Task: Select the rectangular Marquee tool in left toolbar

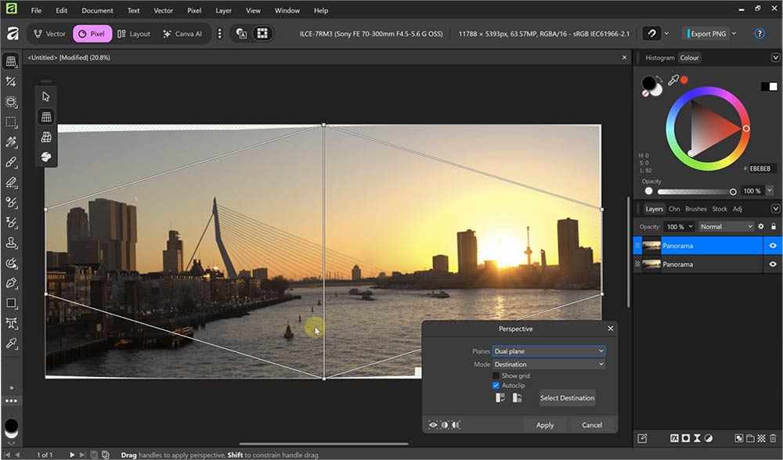Action: (x=11, y=122)
